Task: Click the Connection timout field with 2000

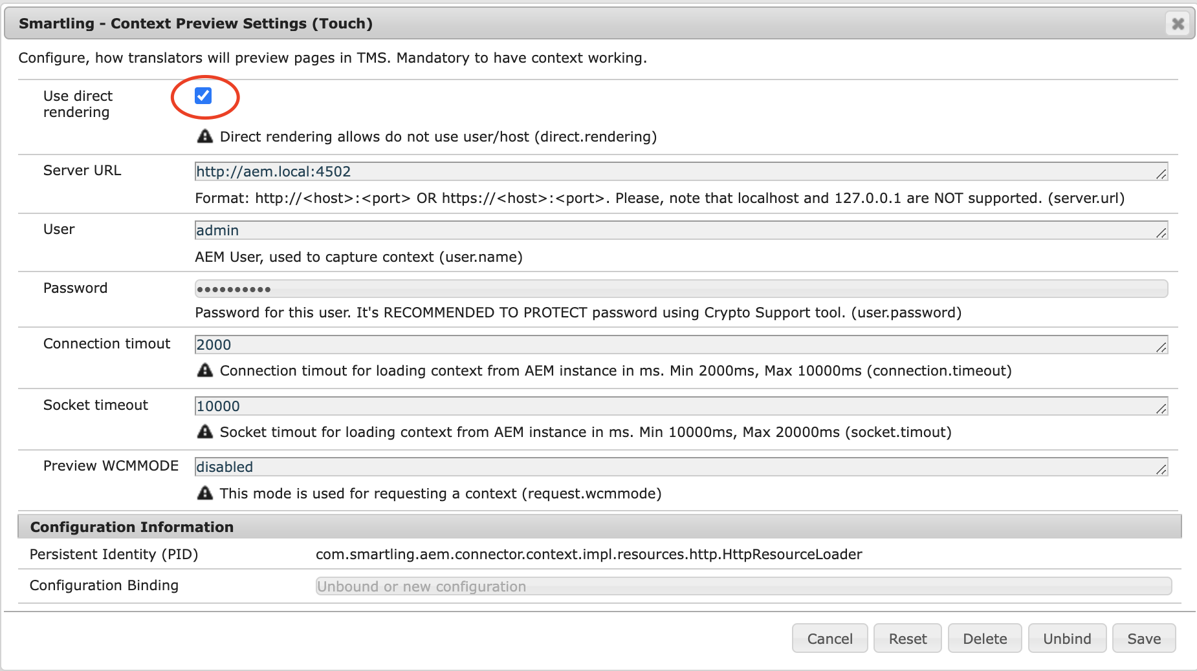Action: point(681,345)
